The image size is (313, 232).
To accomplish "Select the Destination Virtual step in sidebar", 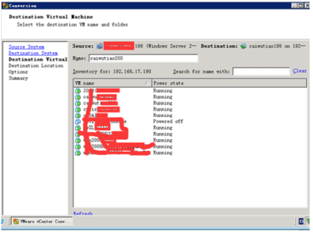I will (38, 60).
